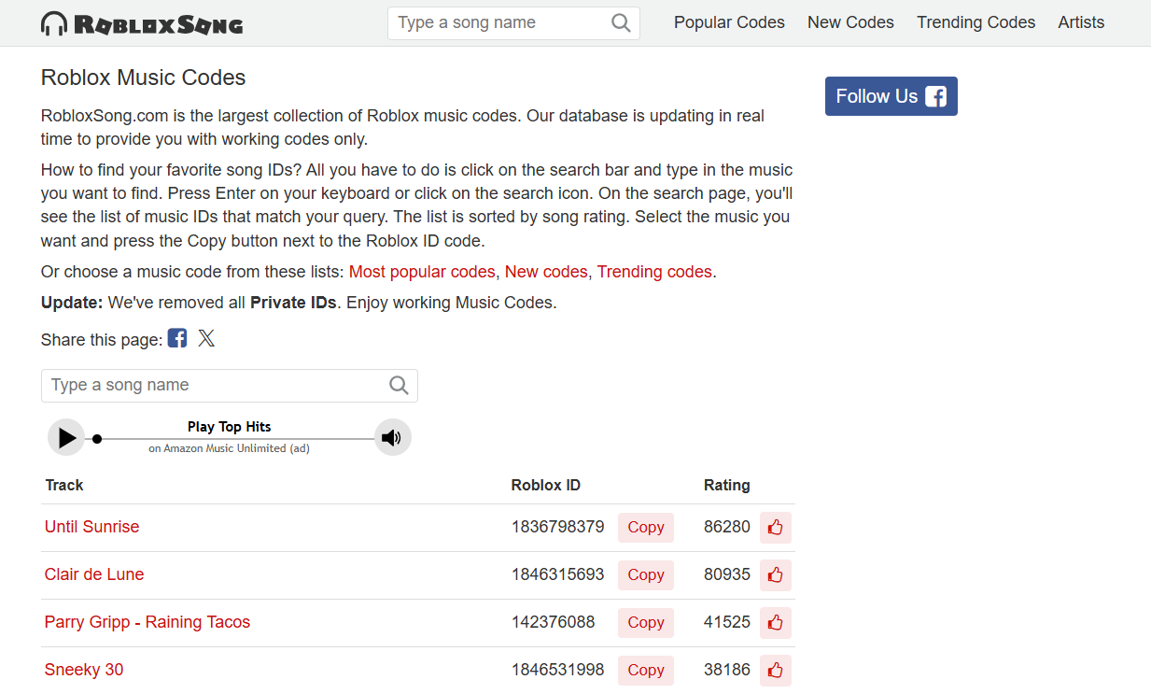Thumbs up the Sneeky 30 track

point(775,671)
